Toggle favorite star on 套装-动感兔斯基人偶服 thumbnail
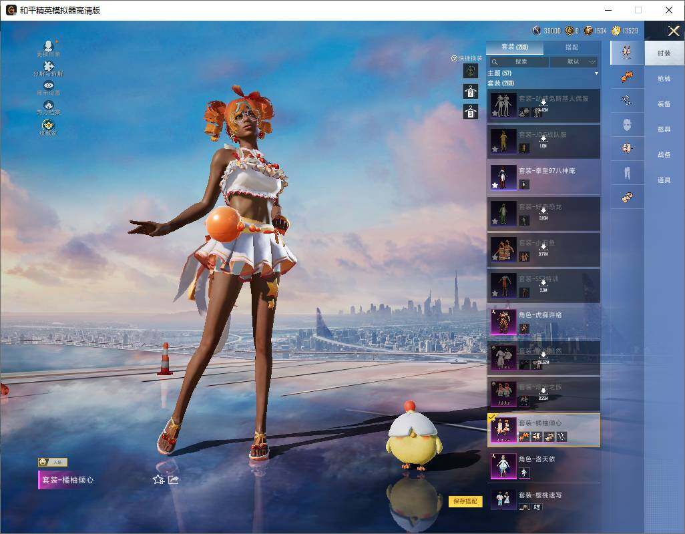The width and height of the screenshot is (685, 534). point(495,113)
